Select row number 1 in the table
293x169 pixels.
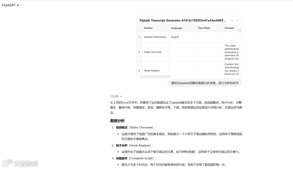click(x=139, y=37)
